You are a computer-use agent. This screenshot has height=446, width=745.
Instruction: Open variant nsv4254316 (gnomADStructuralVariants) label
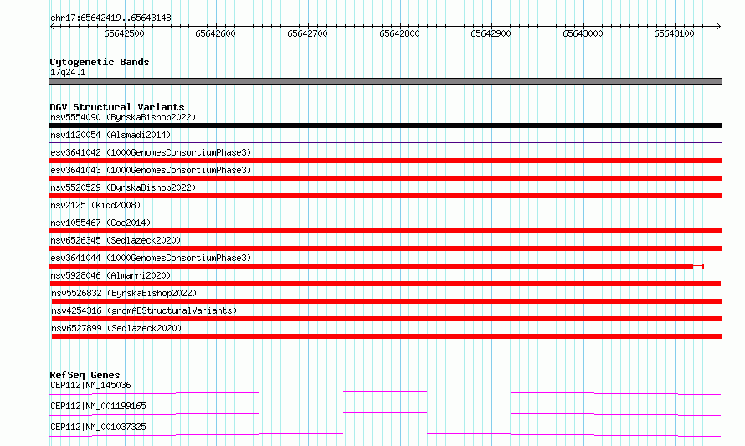pyautogui.click(x=144, y=310)
